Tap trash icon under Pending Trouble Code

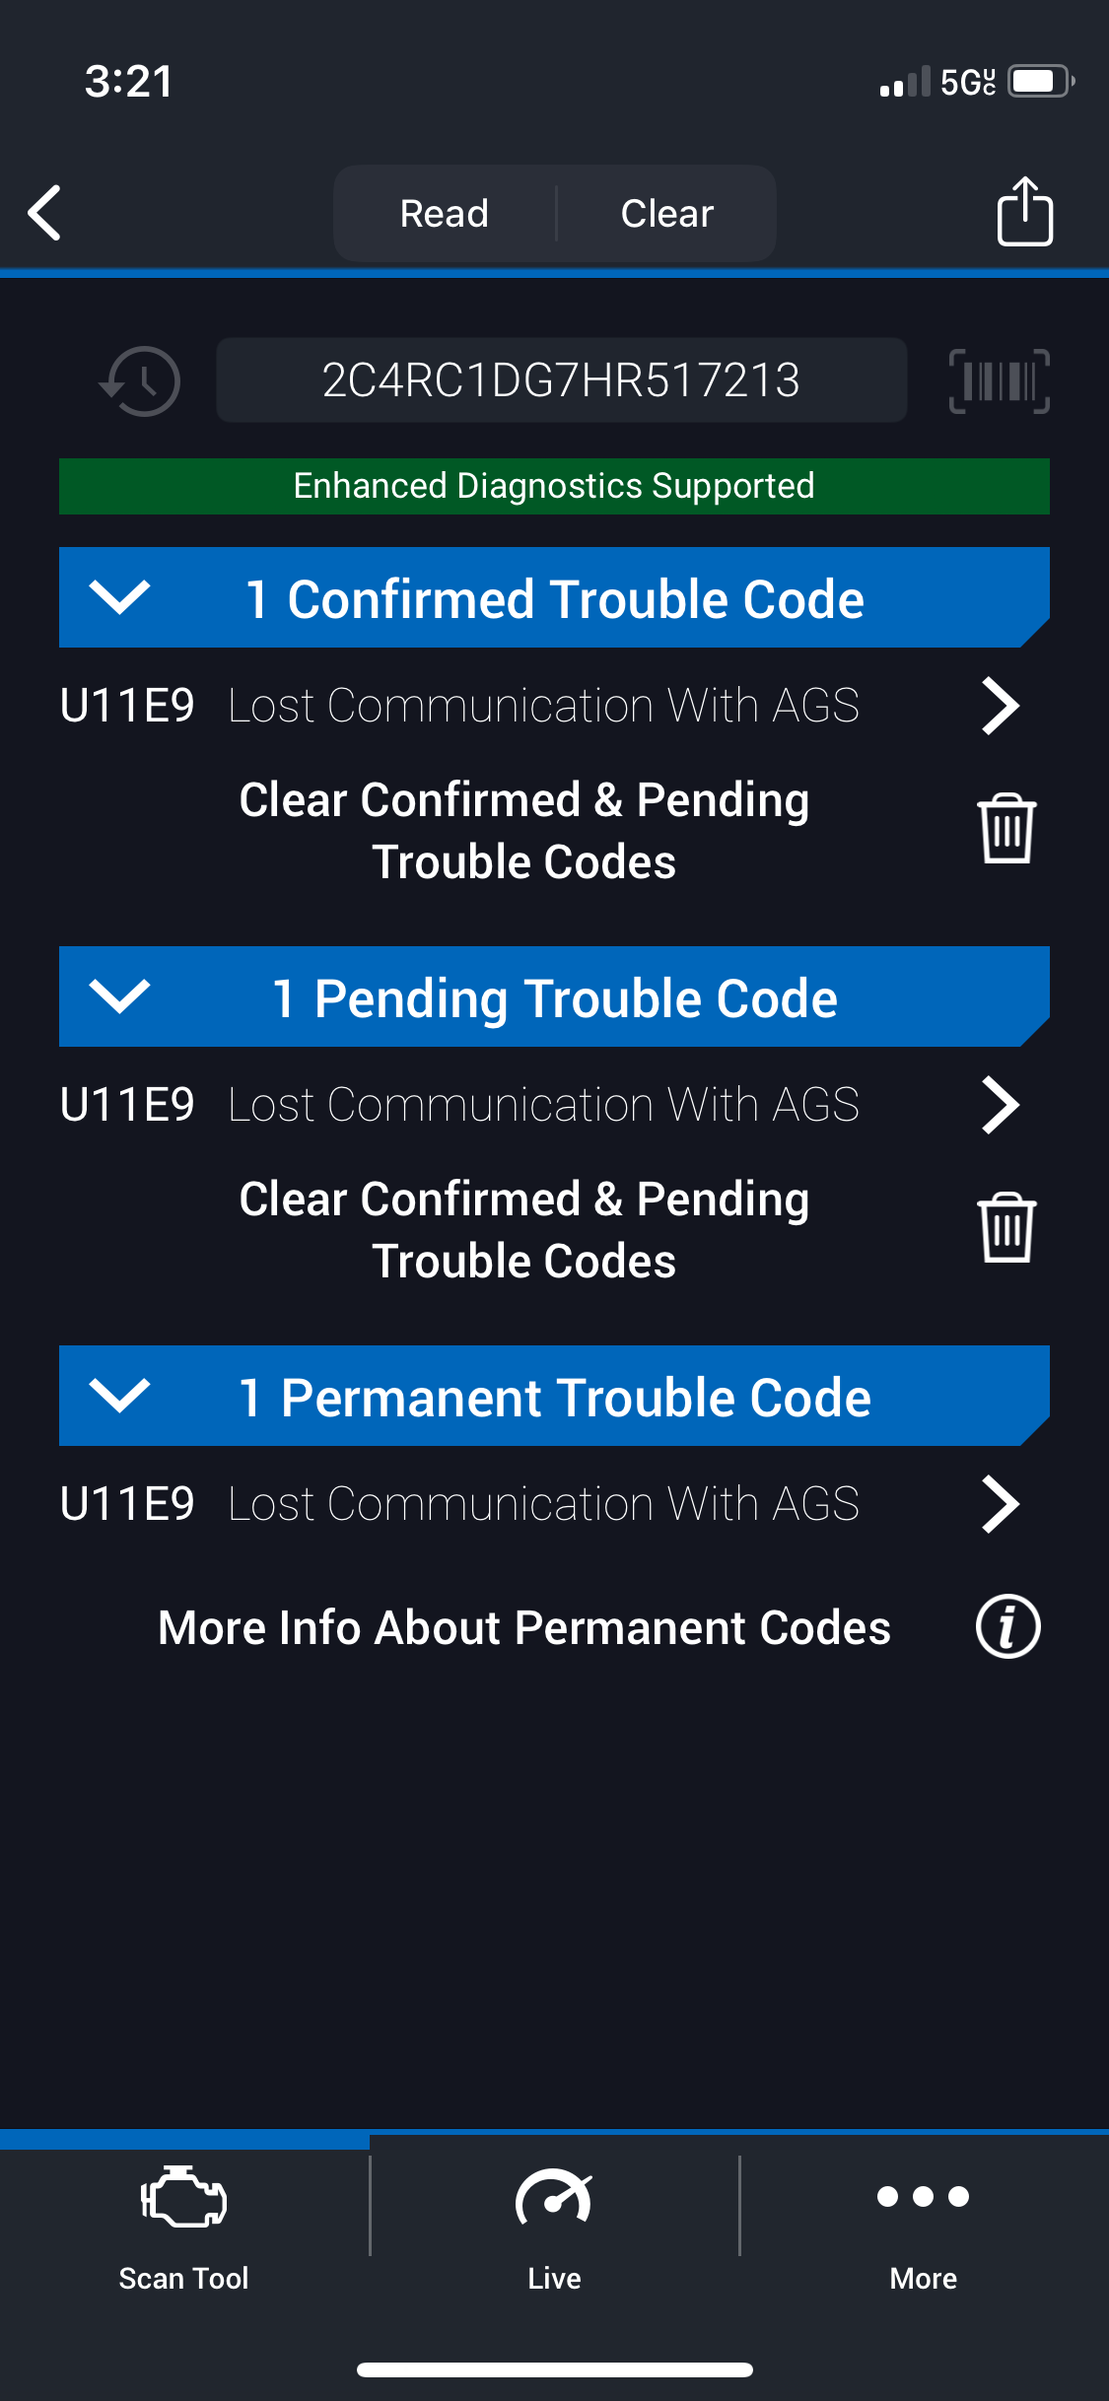tap(1005, 1228)
